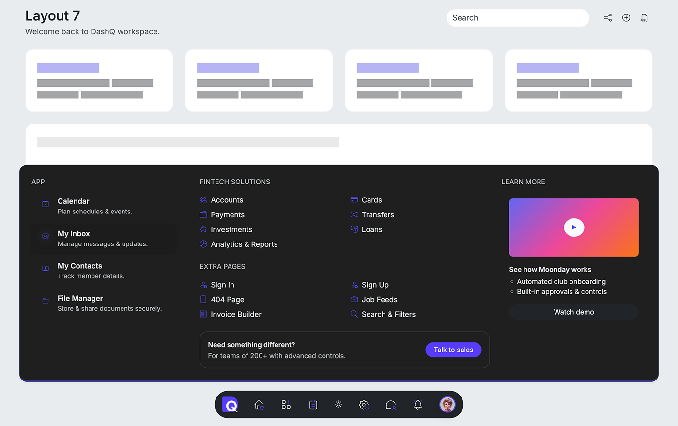Open the add-apps grid icon in the dock

[286, 404]
